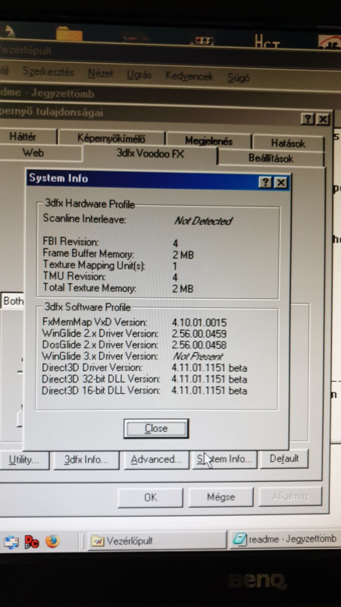The width and height of the screenshot is (341, 607).
Task: Close the System Info dialog with X
Action: click(x=280, y=183)
